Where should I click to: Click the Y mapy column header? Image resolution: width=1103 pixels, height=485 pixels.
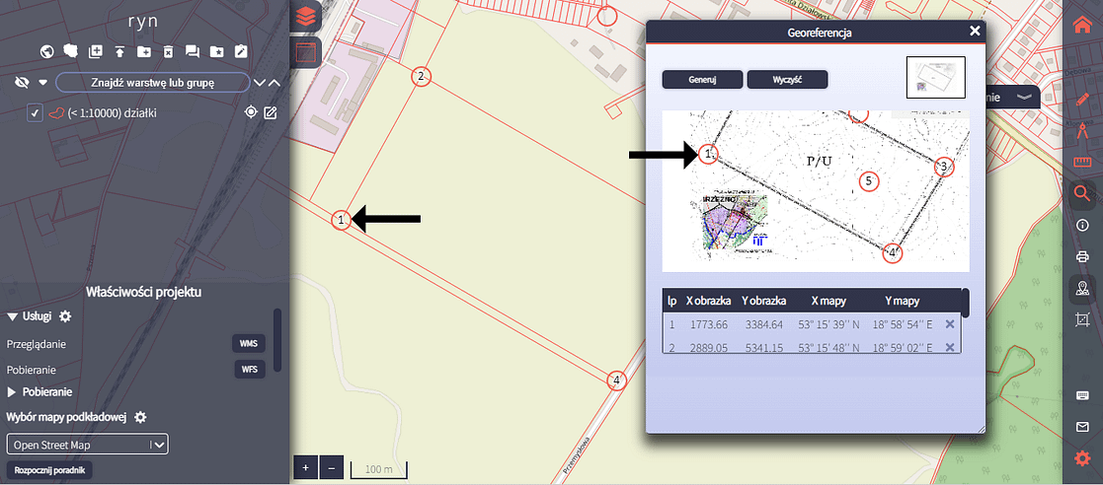(x=903, y=301)
